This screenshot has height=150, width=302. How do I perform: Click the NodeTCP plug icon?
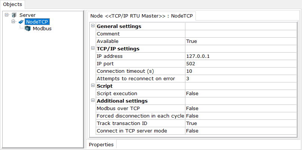[21, 22]
